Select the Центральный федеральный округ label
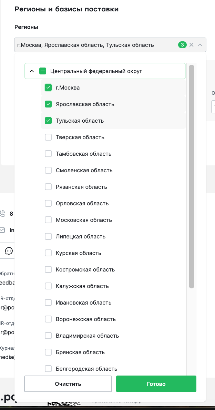This screenshot has height=410, width=215. [x=96, y=71]
